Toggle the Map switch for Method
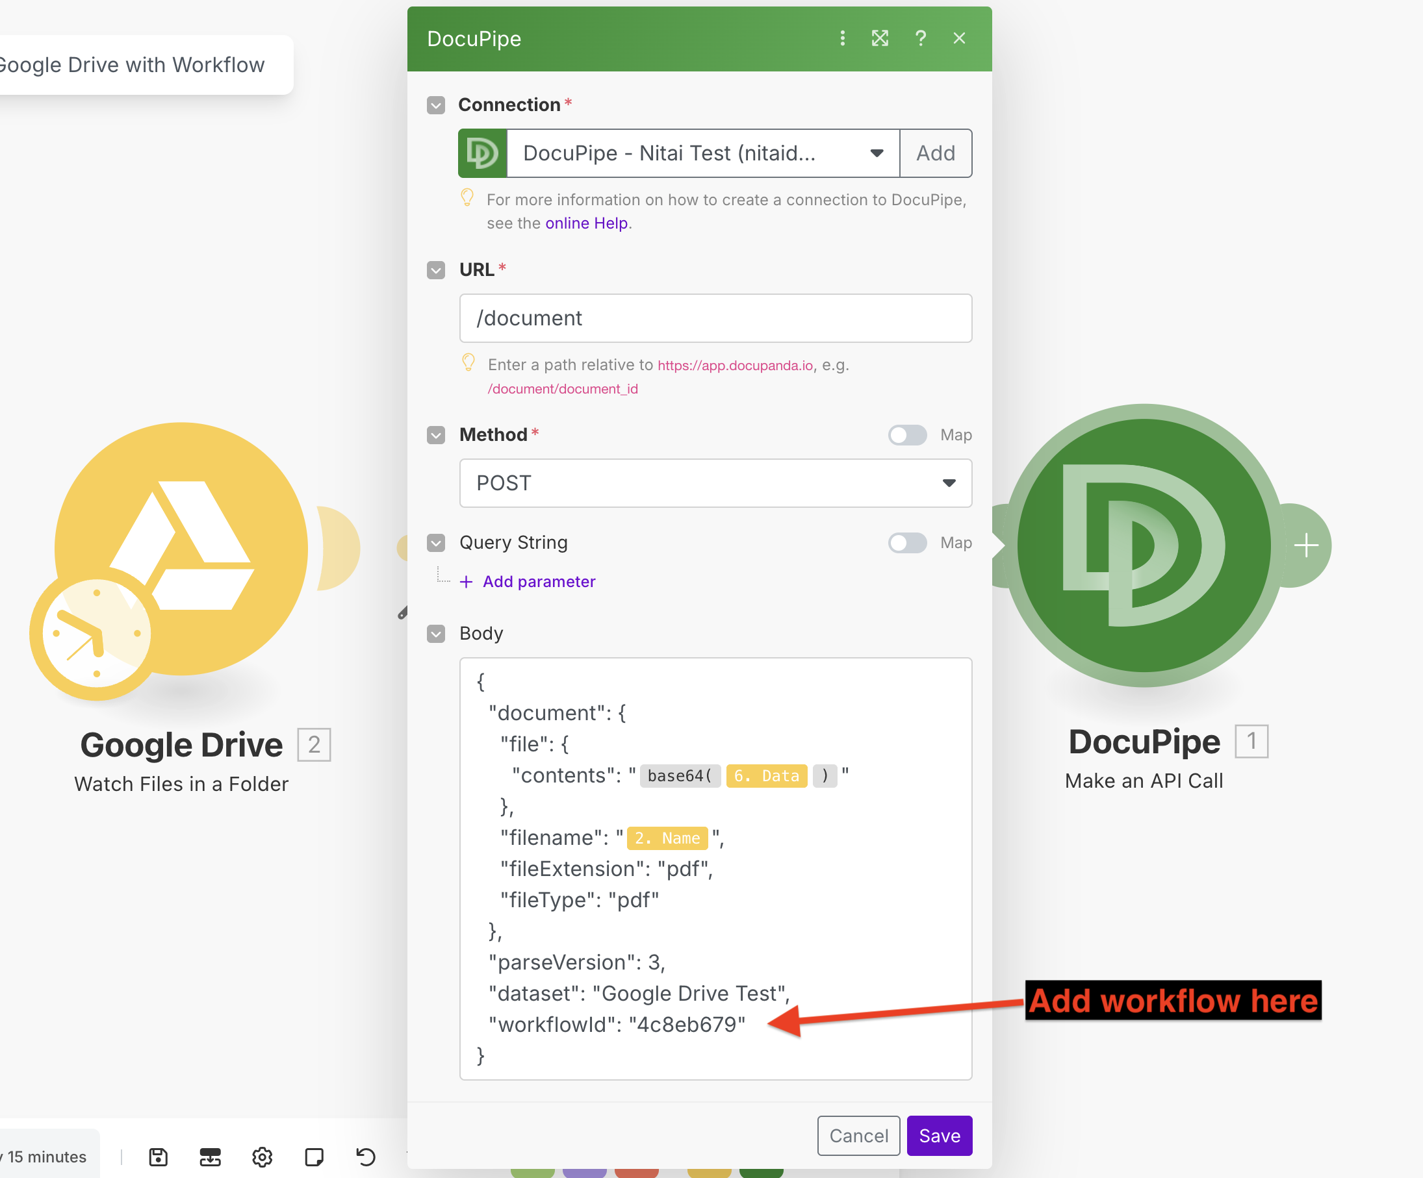Image resolution: width=1423 pixels, height=1178 pixels. click(907, 435)
